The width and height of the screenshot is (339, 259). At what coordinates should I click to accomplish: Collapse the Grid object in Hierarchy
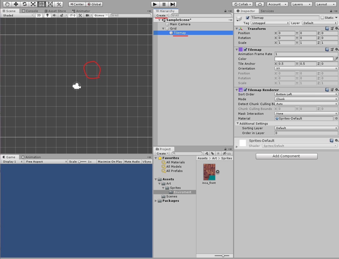pyautogui.click(x=163, y=28)
